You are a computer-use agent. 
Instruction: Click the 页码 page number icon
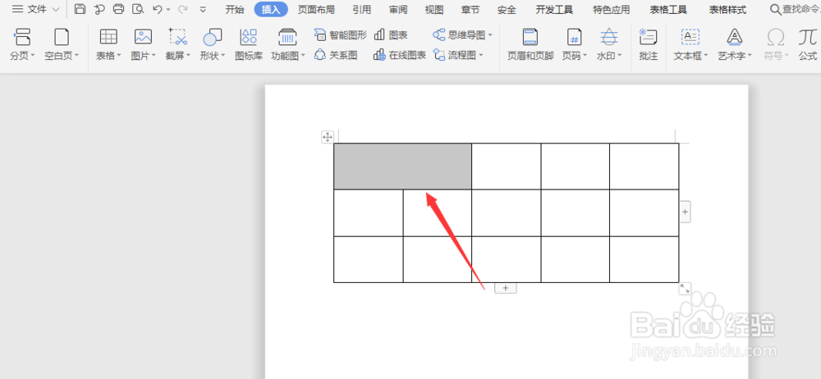click(574, 38)
